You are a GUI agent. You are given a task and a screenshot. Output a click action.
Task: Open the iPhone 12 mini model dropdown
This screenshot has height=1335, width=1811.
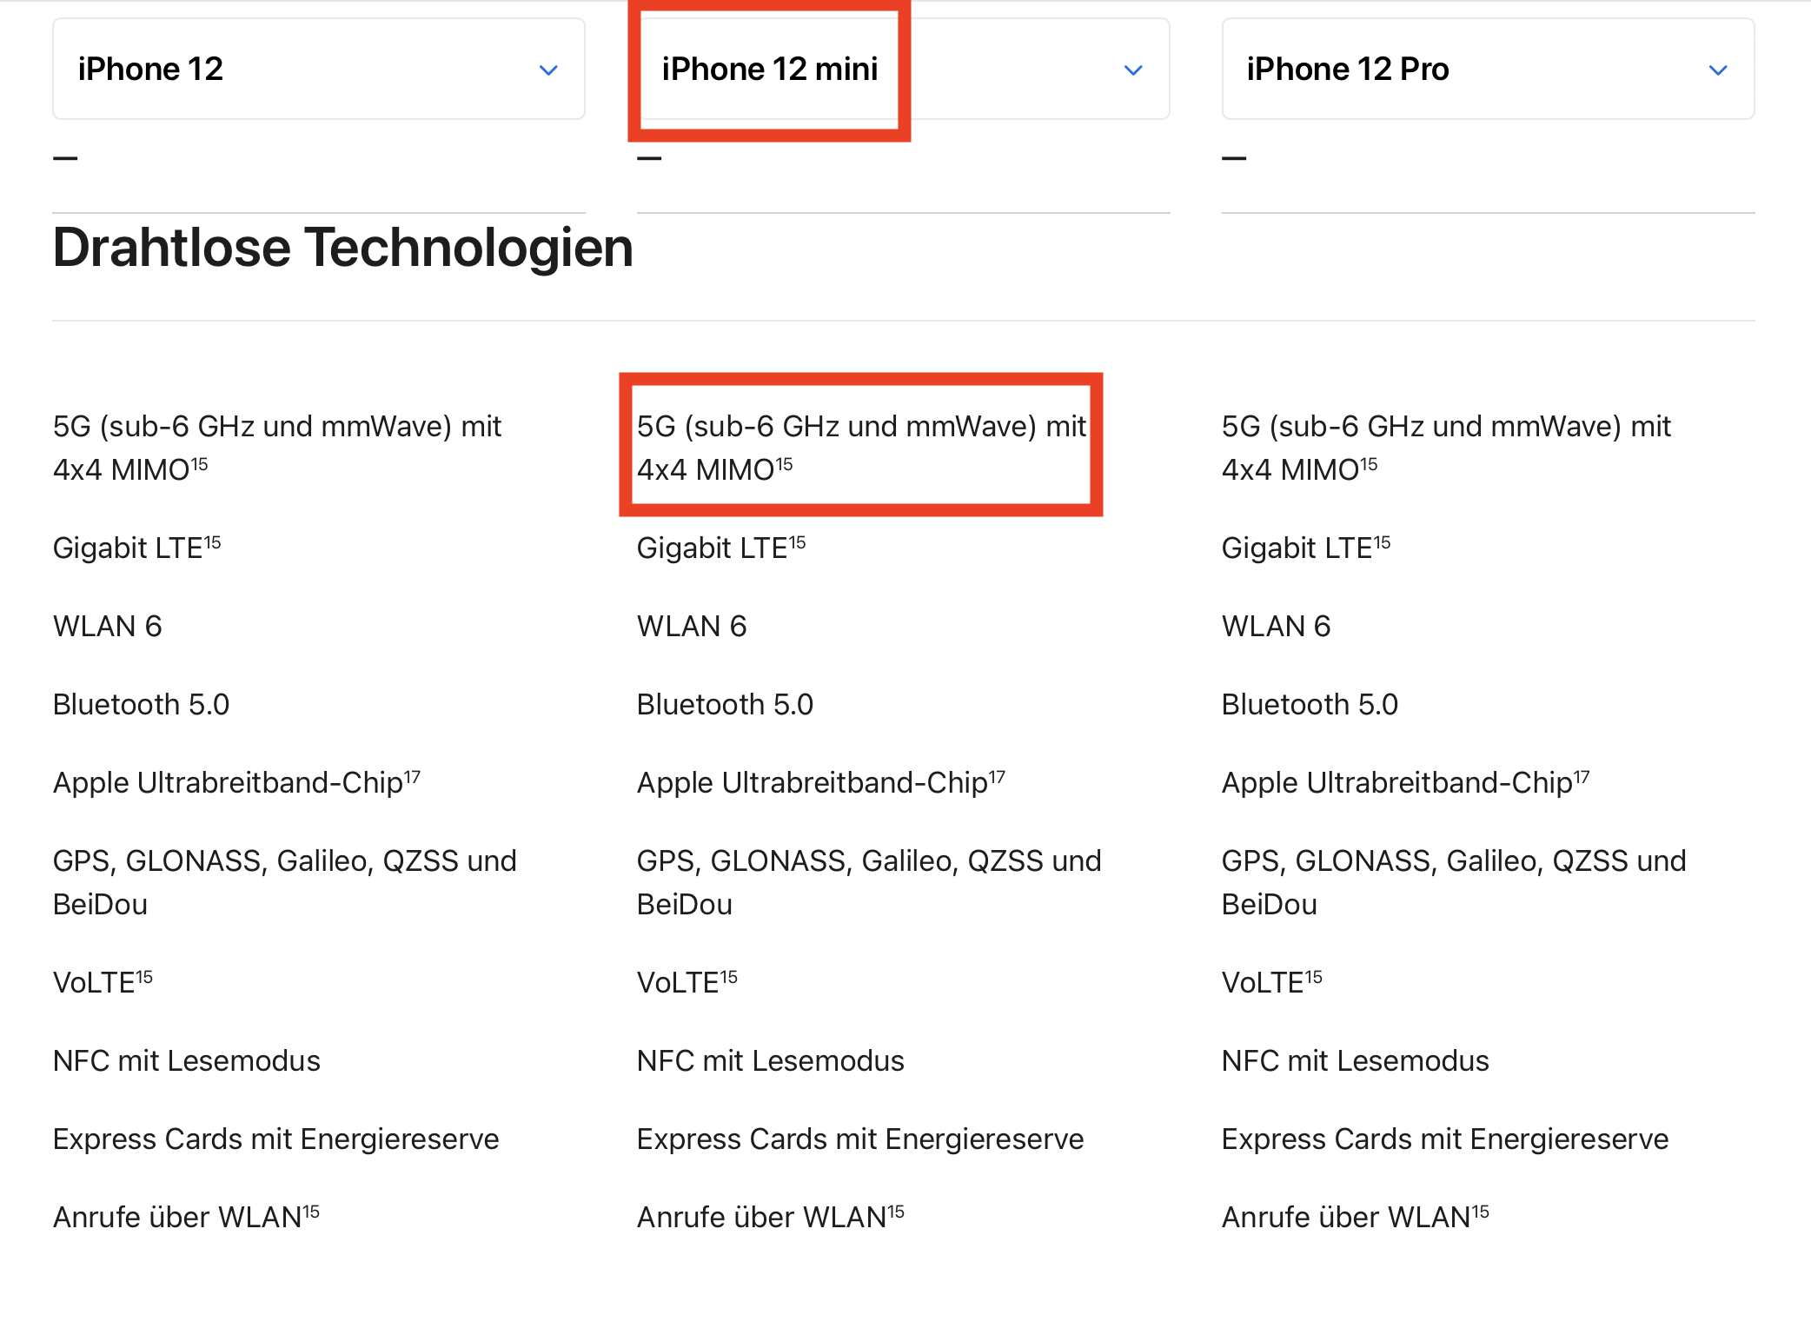[x=903, y=69]
